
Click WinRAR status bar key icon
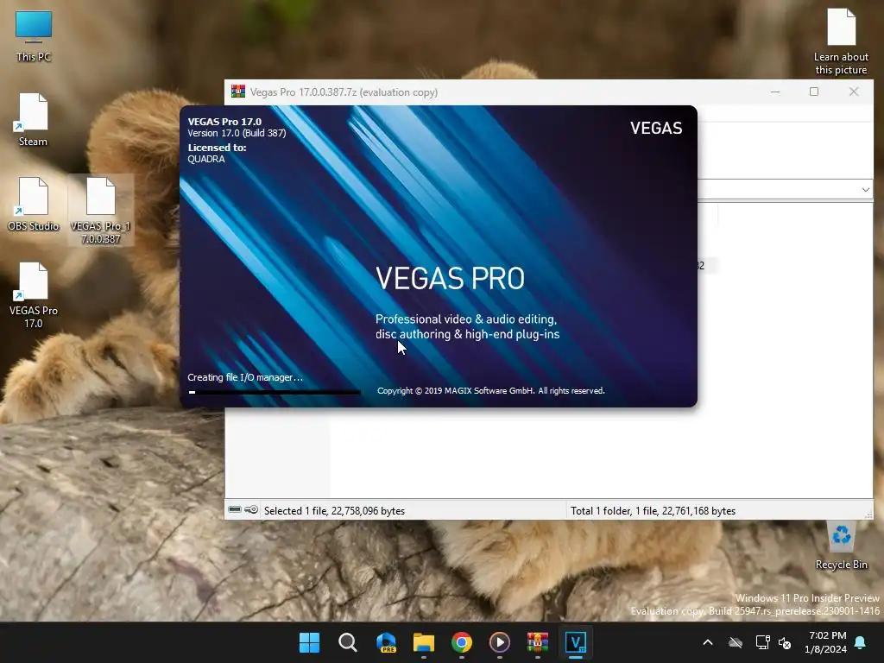tap(251, 509)
